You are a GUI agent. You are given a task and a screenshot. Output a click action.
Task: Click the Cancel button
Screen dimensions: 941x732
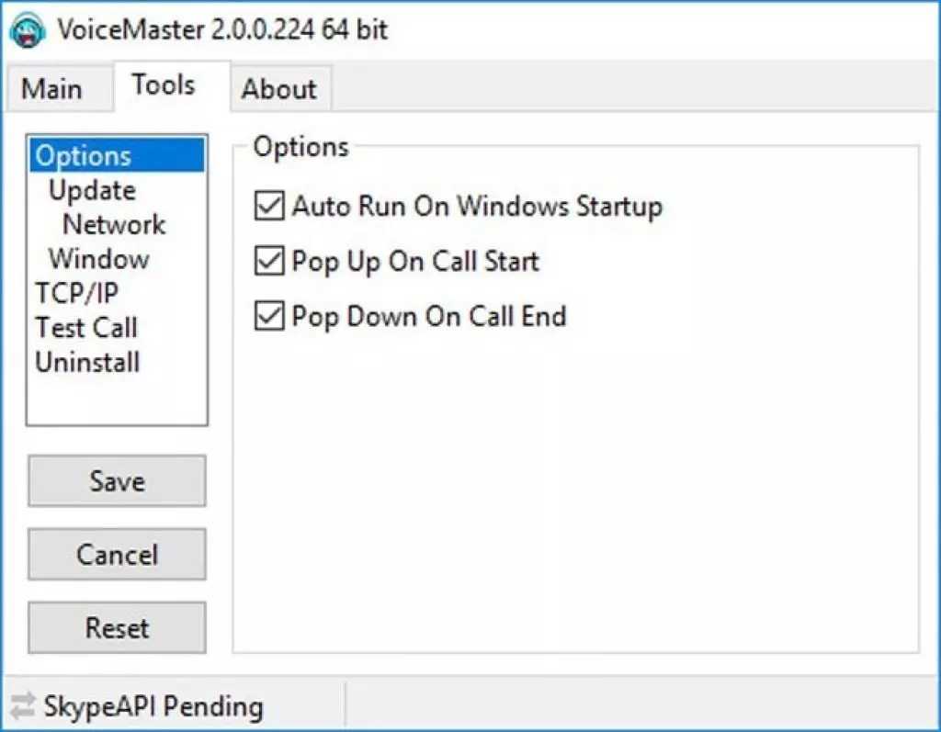[x=117, y=555]
